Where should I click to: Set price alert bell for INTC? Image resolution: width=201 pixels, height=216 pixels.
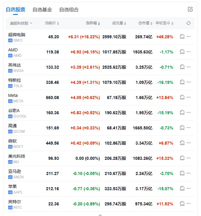[182, 204]
